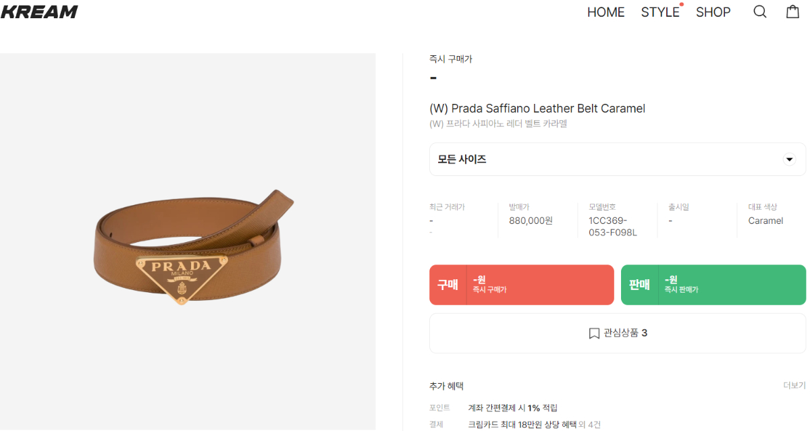Screen dimensions: 810x431
Task: Open the shopping bag icon
Action: click(793, 11)
